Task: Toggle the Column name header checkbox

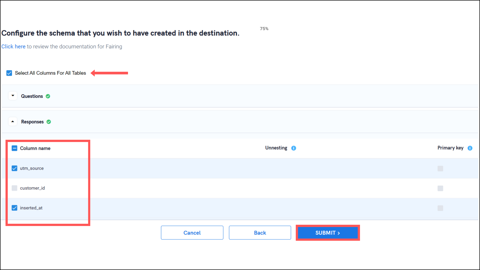Action: pos(14,148)
